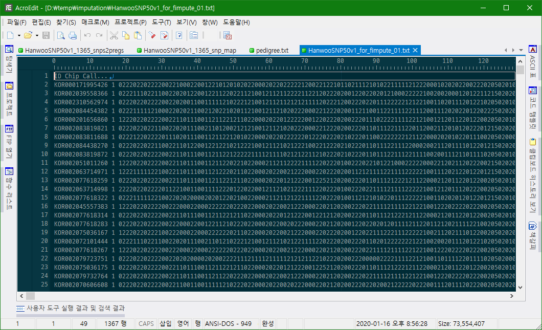The image size is (542, 330).
Task: Click vertical scrollbar up arrow
Action: 520,61
